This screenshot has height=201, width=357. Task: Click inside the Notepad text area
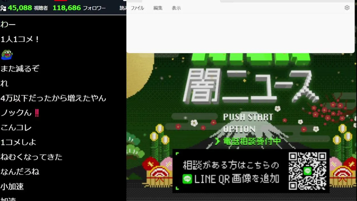(x=240, y=33)
